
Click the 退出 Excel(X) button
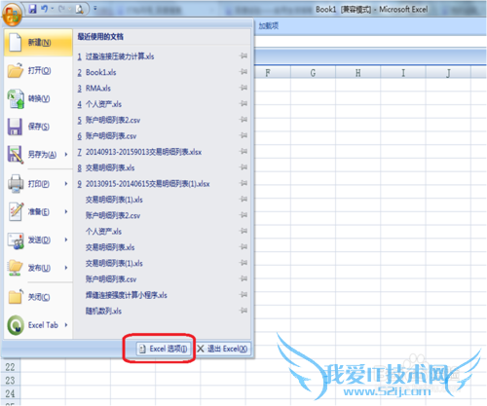click(x=223, y=349)
